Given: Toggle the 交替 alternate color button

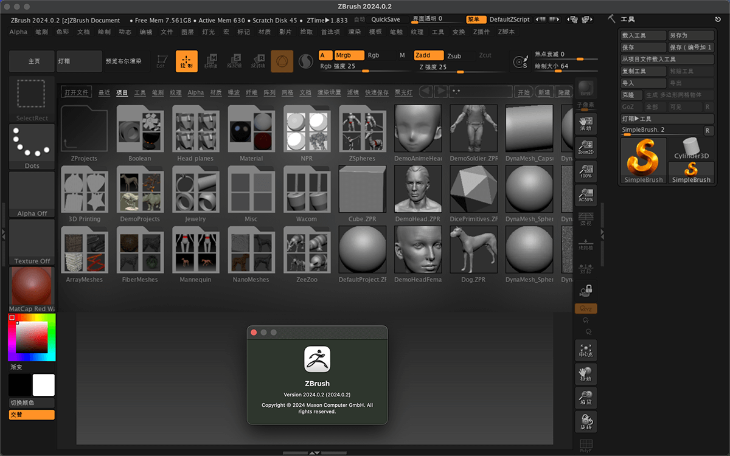Looking at the screenshot, I should pyautogui.click(x=32, y=415).
